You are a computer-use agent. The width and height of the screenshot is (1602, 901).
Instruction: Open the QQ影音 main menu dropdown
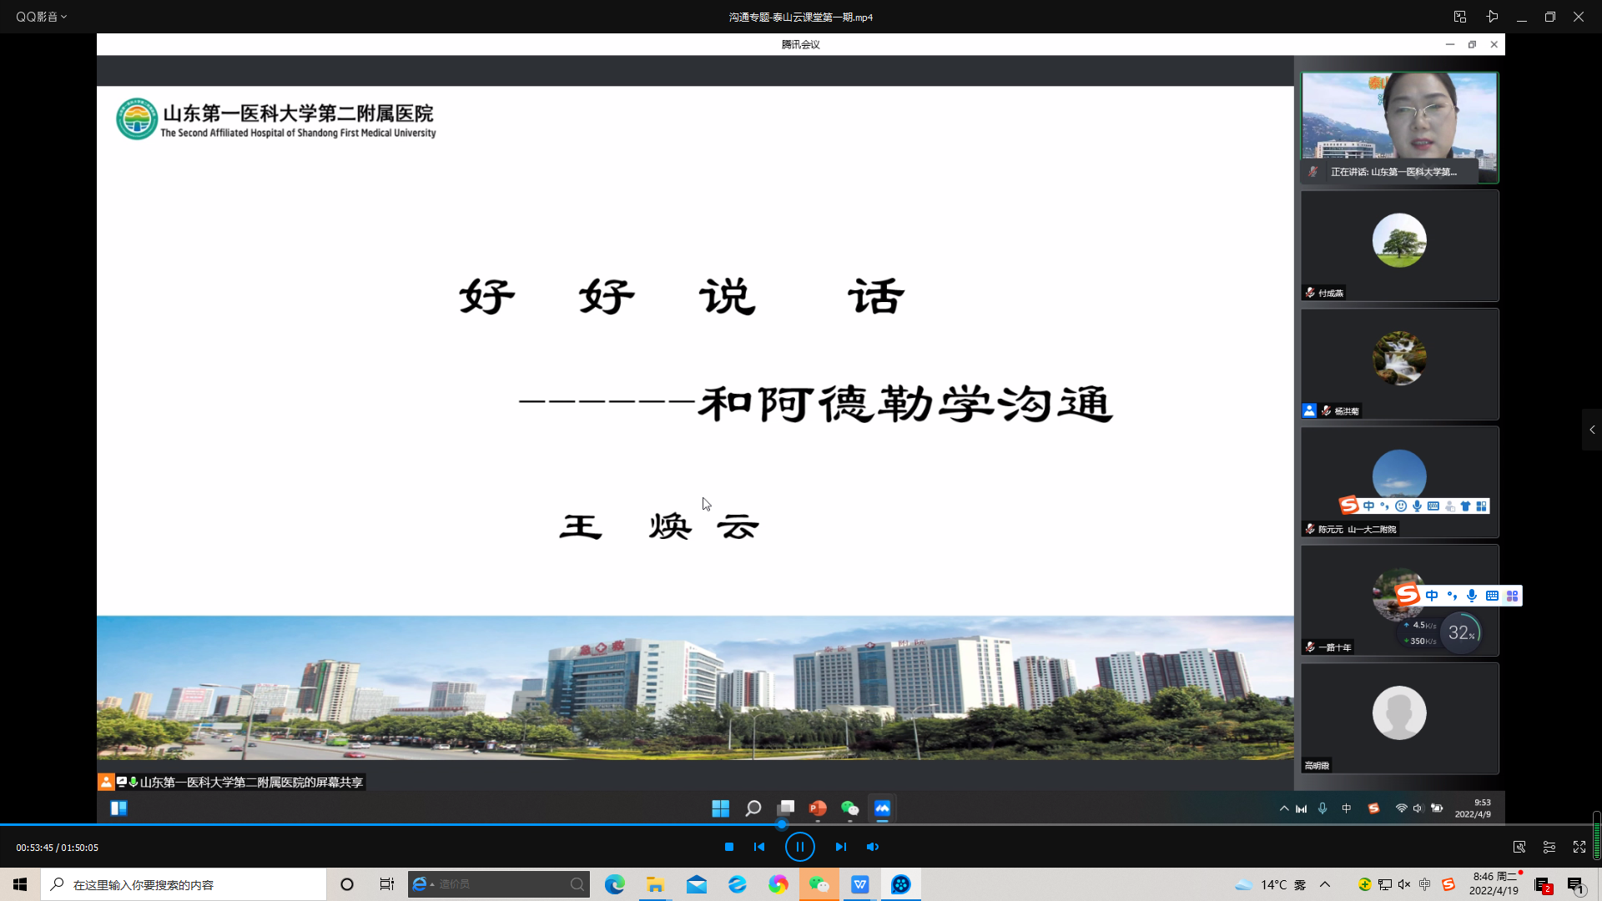tap(41, 17)
